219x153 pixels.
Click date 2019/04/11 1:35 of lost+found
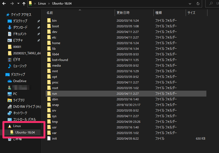pos(128,60)
